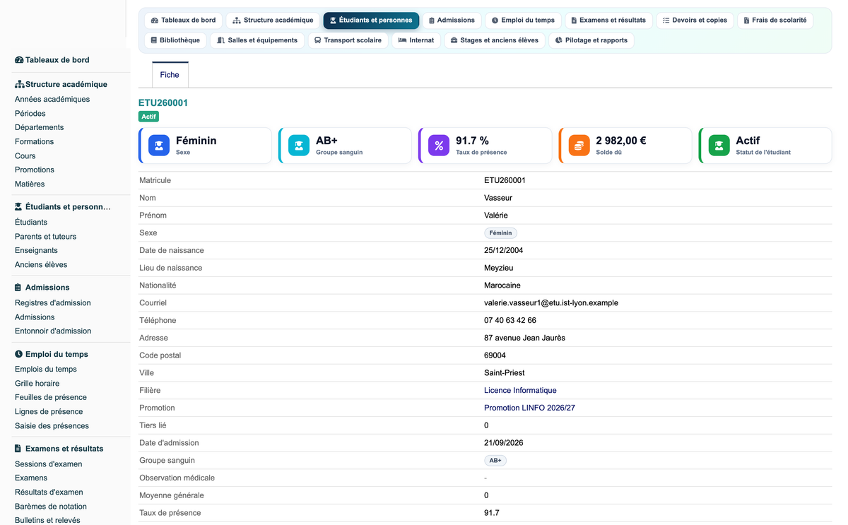Open Transport scolaire top menu

pyautogui.click(x=348, y=40)
